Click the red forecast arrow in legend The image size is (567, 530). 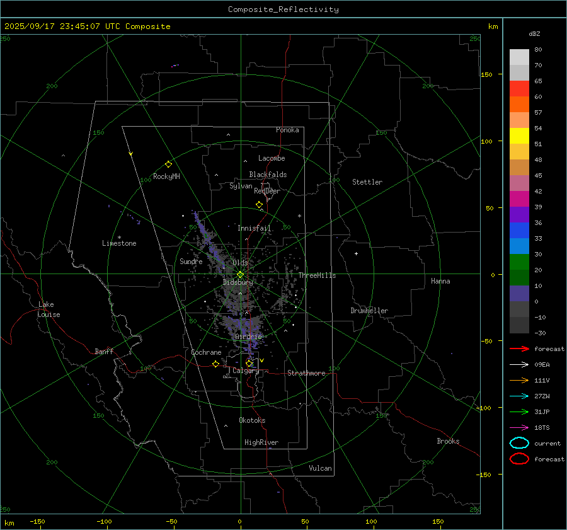pyautogui.click(x=518, y=349)
